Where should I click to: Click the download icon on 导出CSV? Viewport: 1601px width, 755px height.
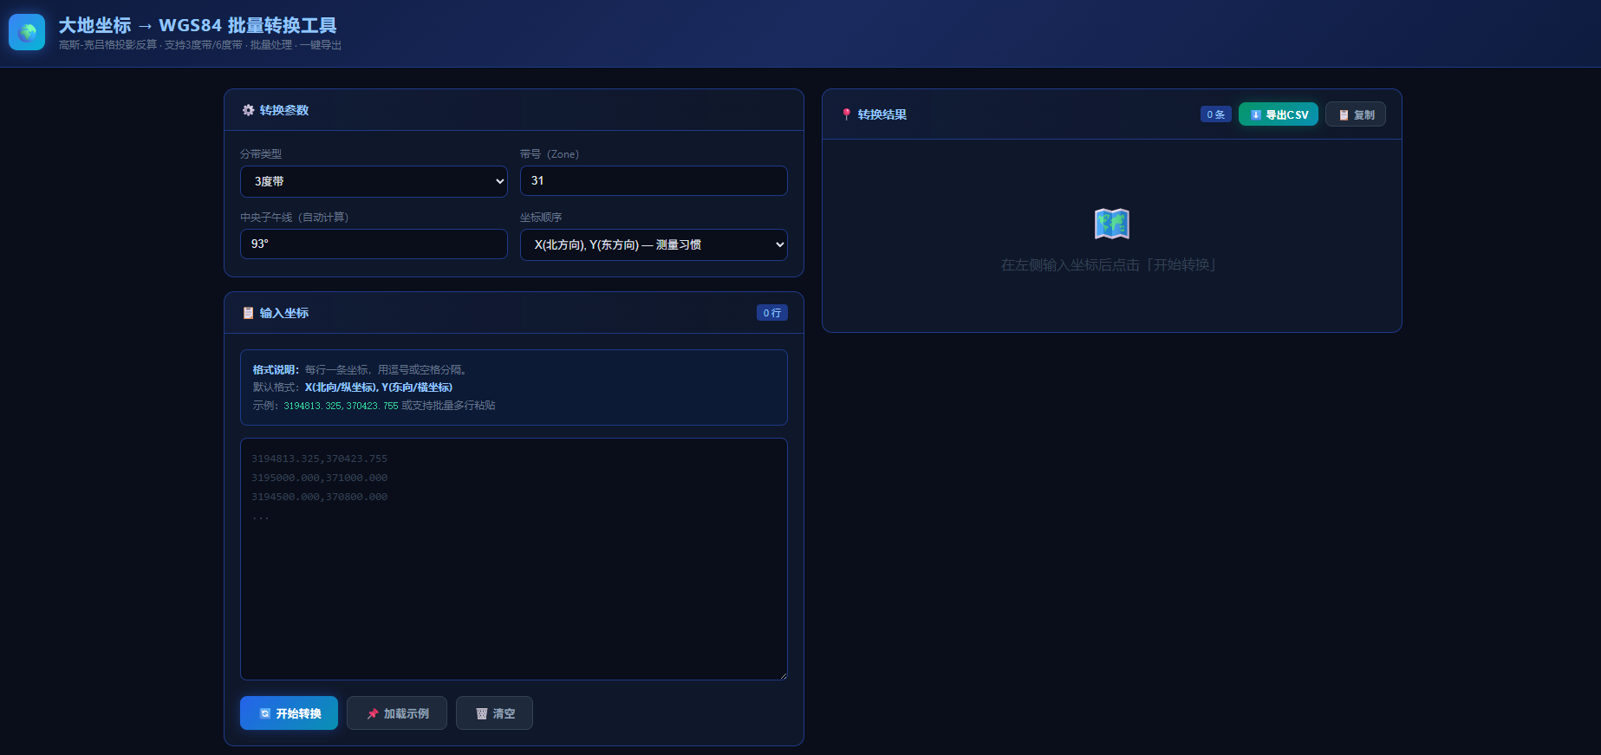(x=1255, y=114)
